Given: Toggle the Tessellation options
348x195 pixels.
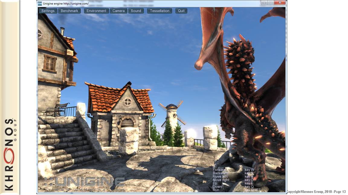Looking at the screenshot, I should (x=159, y=11).
